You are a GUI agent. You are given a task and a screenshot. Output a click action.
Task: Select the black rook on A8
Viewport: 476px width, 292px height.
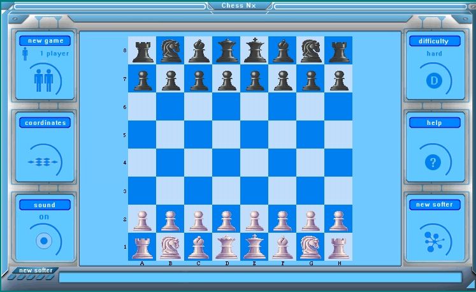(x=142, y=50)
